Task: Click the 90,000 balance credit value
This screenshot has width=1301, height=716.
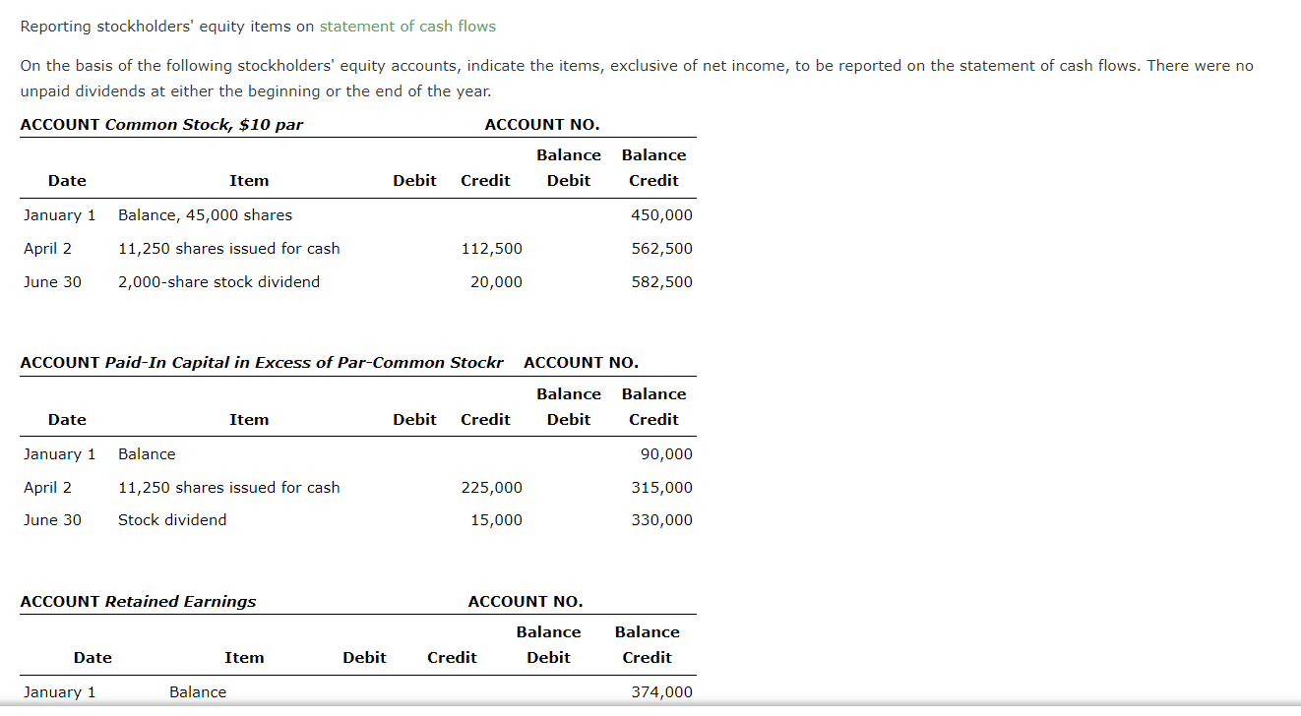Action: pos(666,454)
